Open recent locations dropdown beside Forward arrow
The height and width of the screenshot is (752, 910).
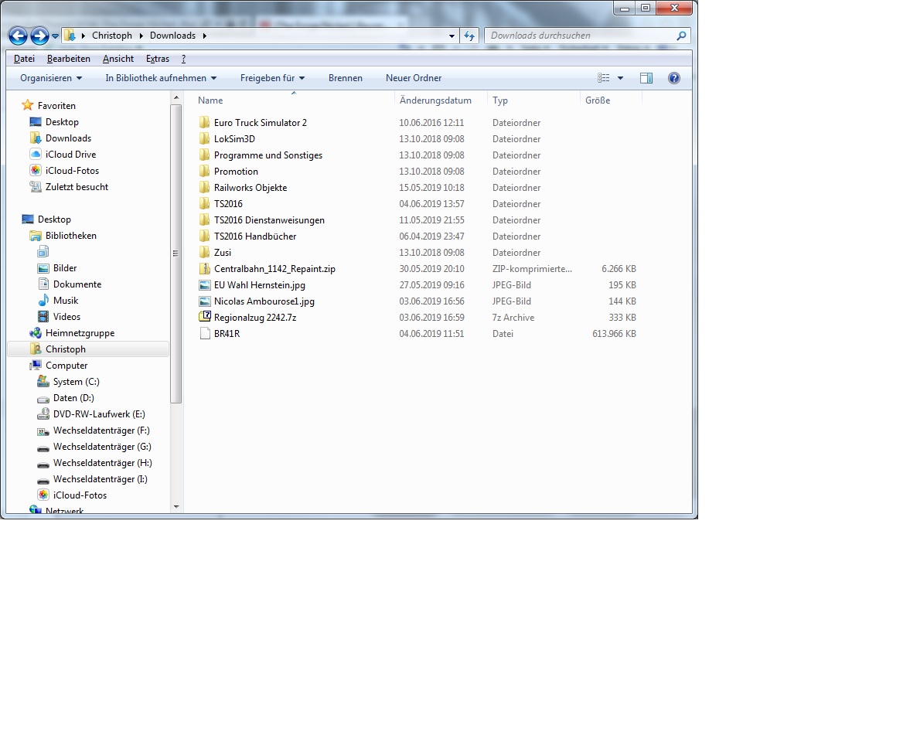tap(55, 36)
